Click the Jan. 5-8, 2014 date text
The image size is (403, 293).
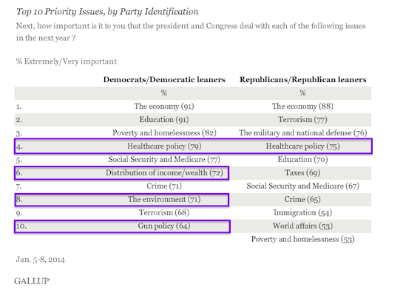pos(41,259)
